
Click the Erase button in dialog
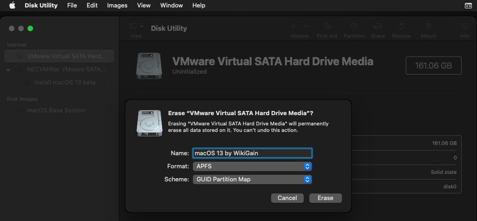326,198
